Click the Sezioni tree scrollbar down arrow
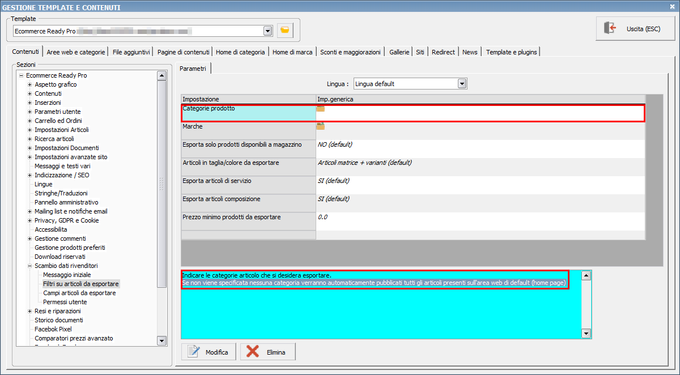This screenshot has height=375, width=680. coord(161,340)
